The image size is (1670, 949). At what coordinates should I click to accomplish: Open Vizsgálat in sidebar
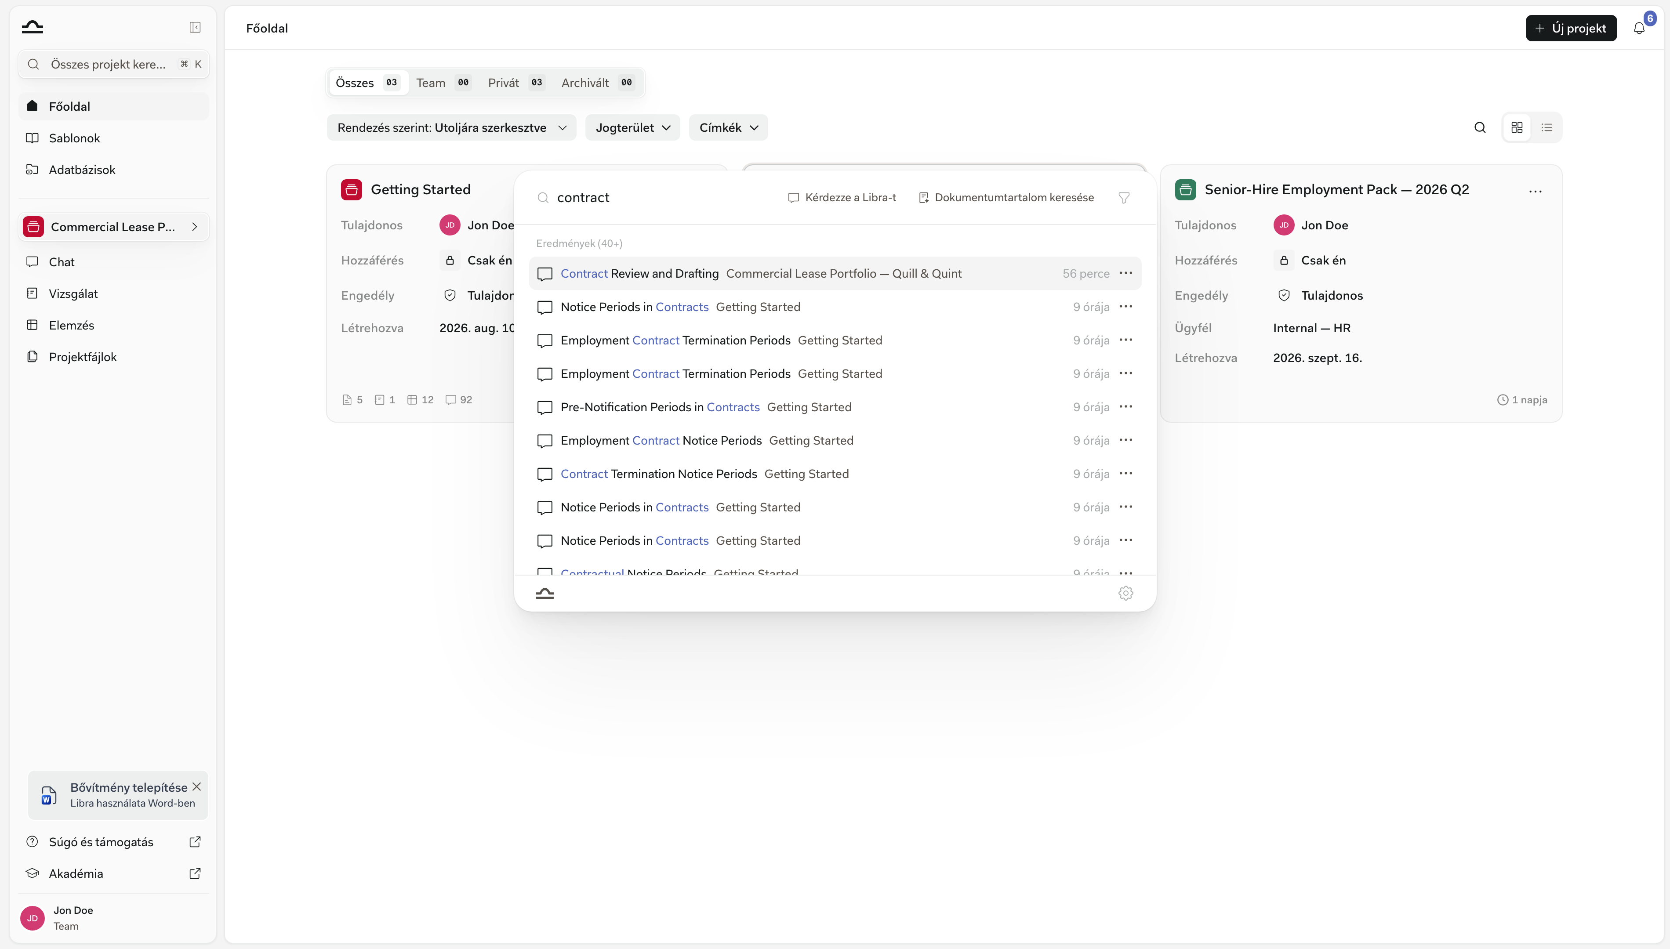[113, 293]
